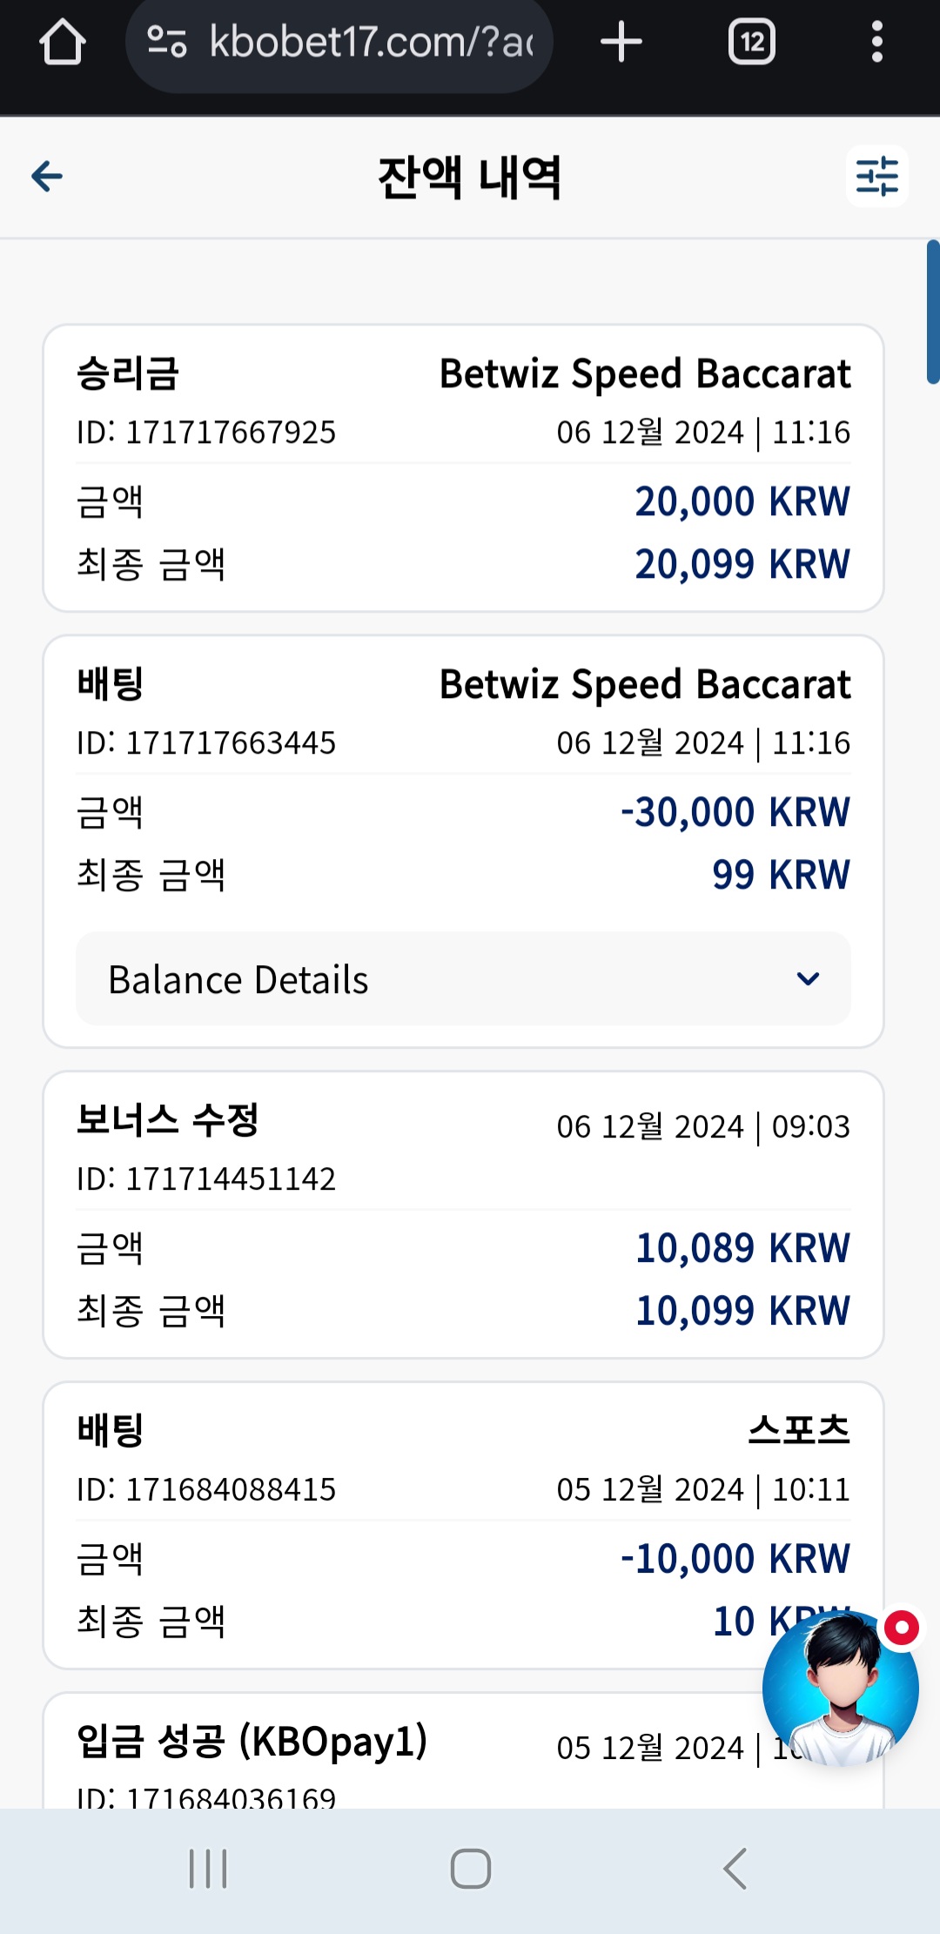Open browser three-dot menu
The width and height of the screenshot is (940, 1934).
point(876,42)
